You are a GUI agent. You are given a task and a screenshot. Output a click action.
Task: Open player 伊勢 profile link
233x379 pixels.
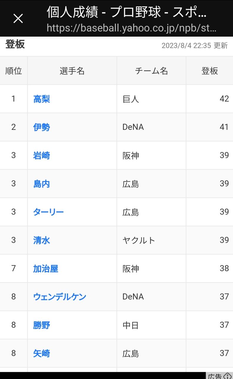(x=42, y=127)
